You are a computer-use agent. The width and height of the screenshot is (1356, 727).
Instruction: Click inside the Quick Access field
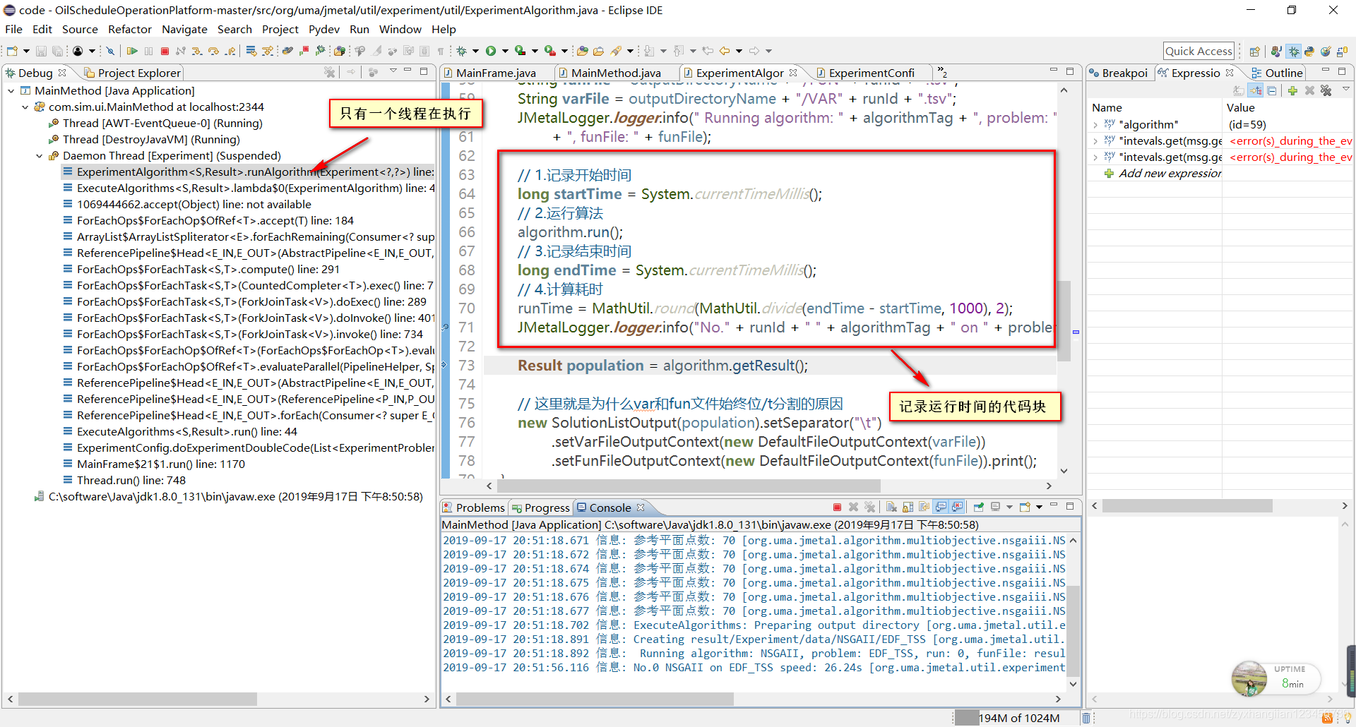1199,50
